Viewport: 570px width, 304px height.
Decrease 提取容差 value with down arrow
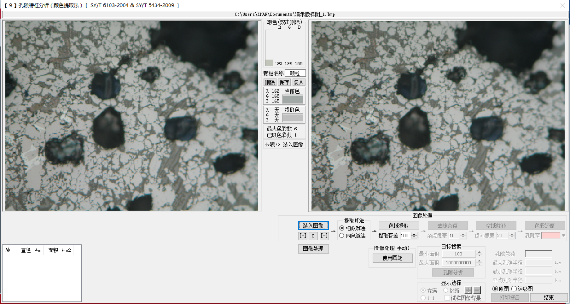click(x=414, y=237)
